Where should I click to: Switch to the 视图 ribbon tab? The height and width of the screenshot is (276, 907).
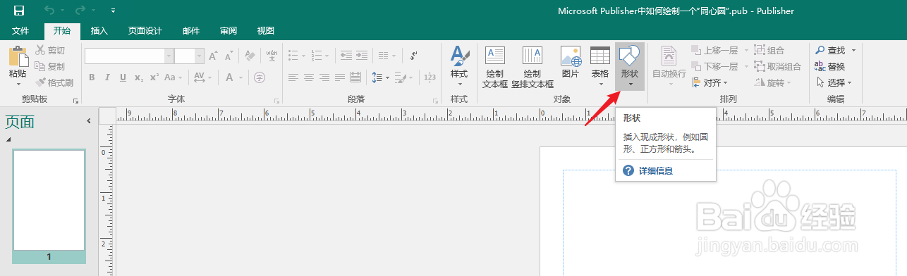(x=266, y=31)
